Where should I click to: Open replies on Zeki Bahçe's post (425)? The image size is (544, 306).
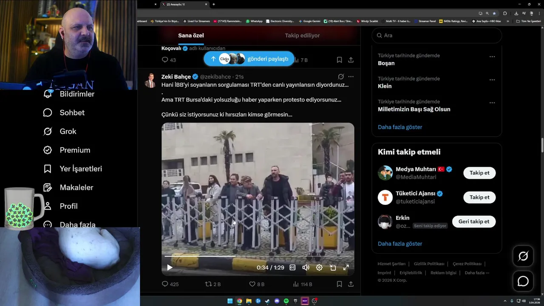coord(170,284)
